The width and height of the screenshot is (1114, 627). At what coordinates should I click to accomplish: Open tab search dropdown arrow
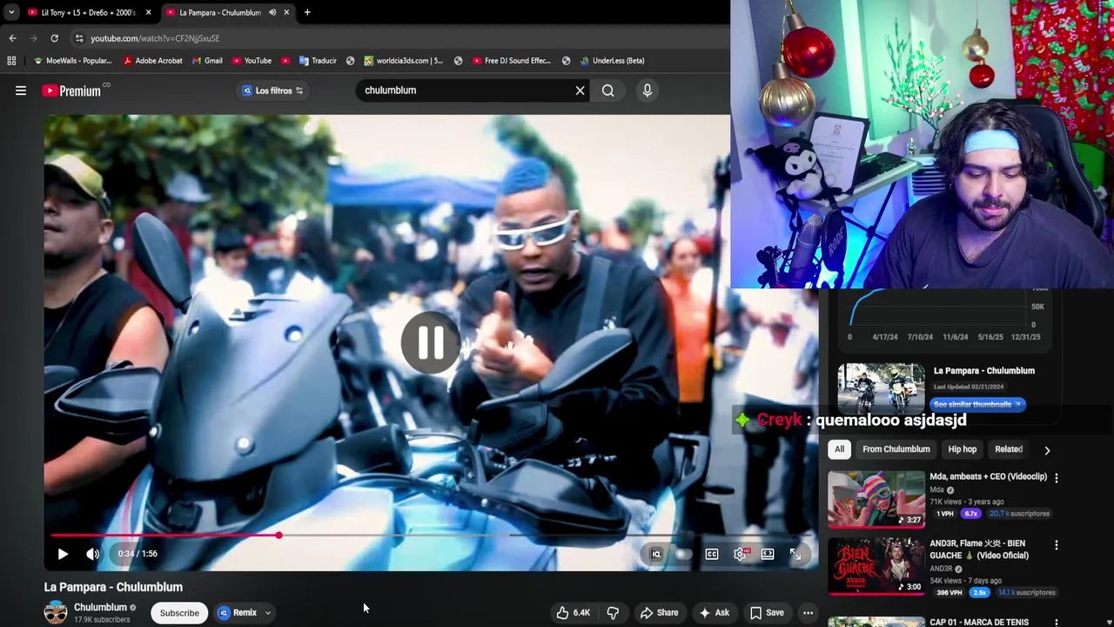pyautogui.click(x=10, y=12)
